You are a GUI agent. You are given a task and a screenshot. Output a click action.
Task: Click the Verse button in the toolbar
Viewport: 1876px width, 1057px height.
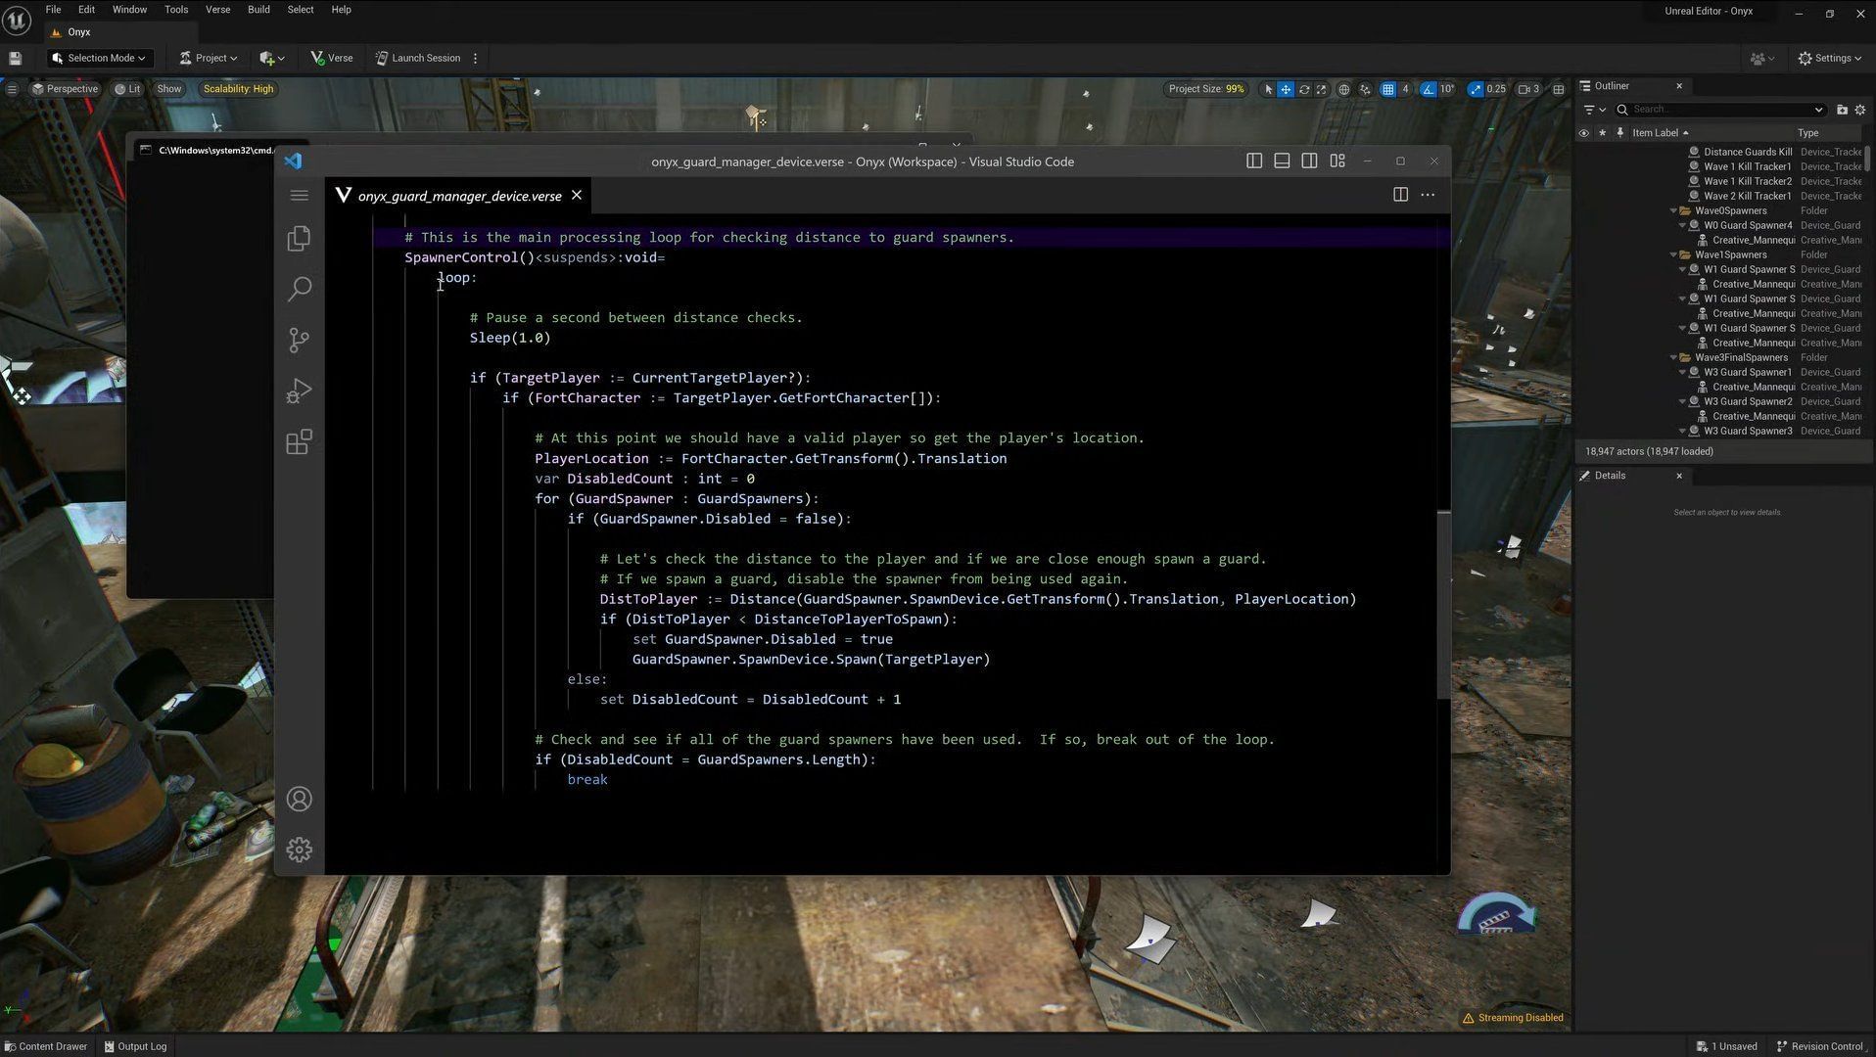[331, 58]
